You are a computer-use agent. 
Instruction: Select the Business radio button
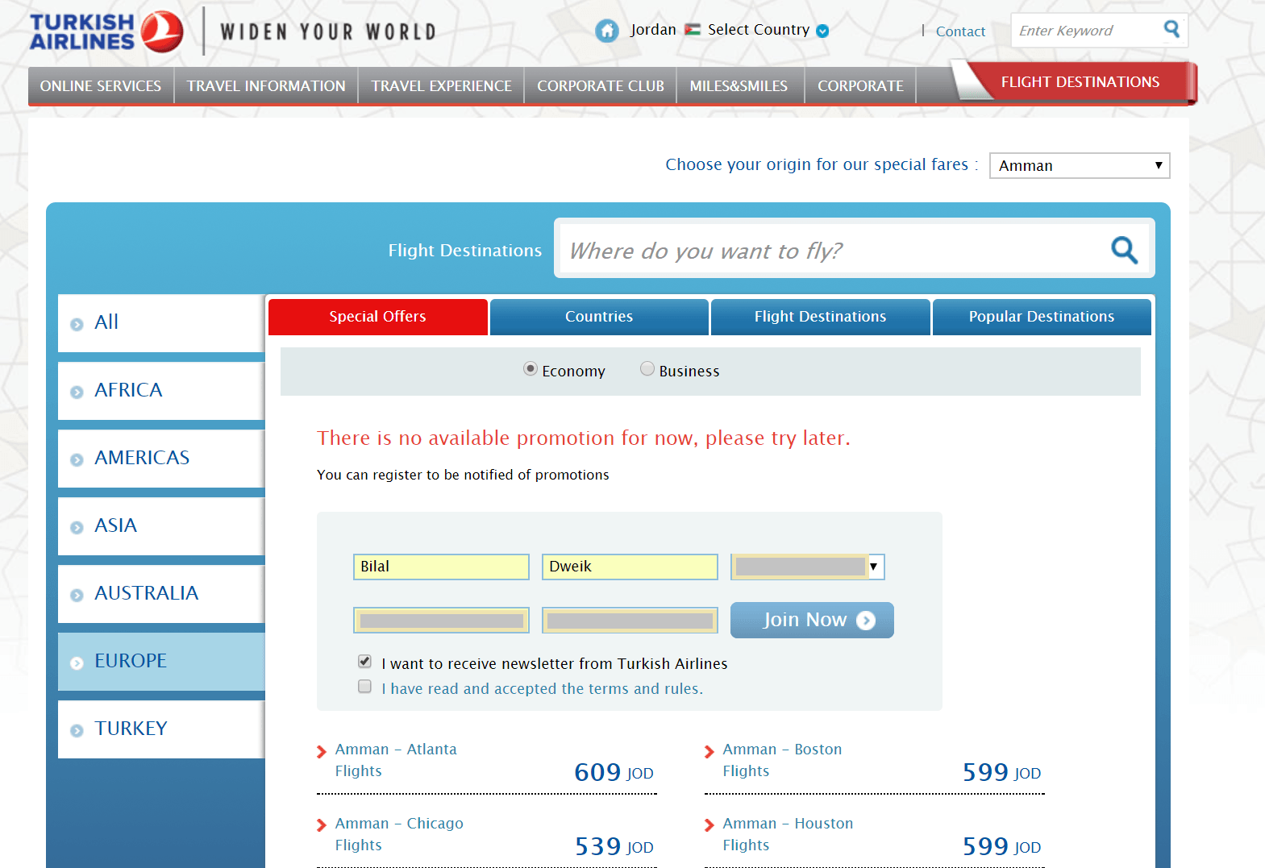pos(647,368)
